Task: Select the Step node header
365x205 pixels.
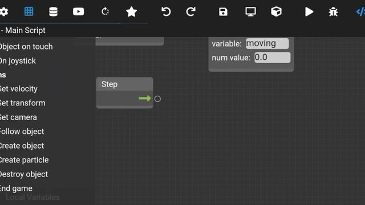Action: [124, 84]
